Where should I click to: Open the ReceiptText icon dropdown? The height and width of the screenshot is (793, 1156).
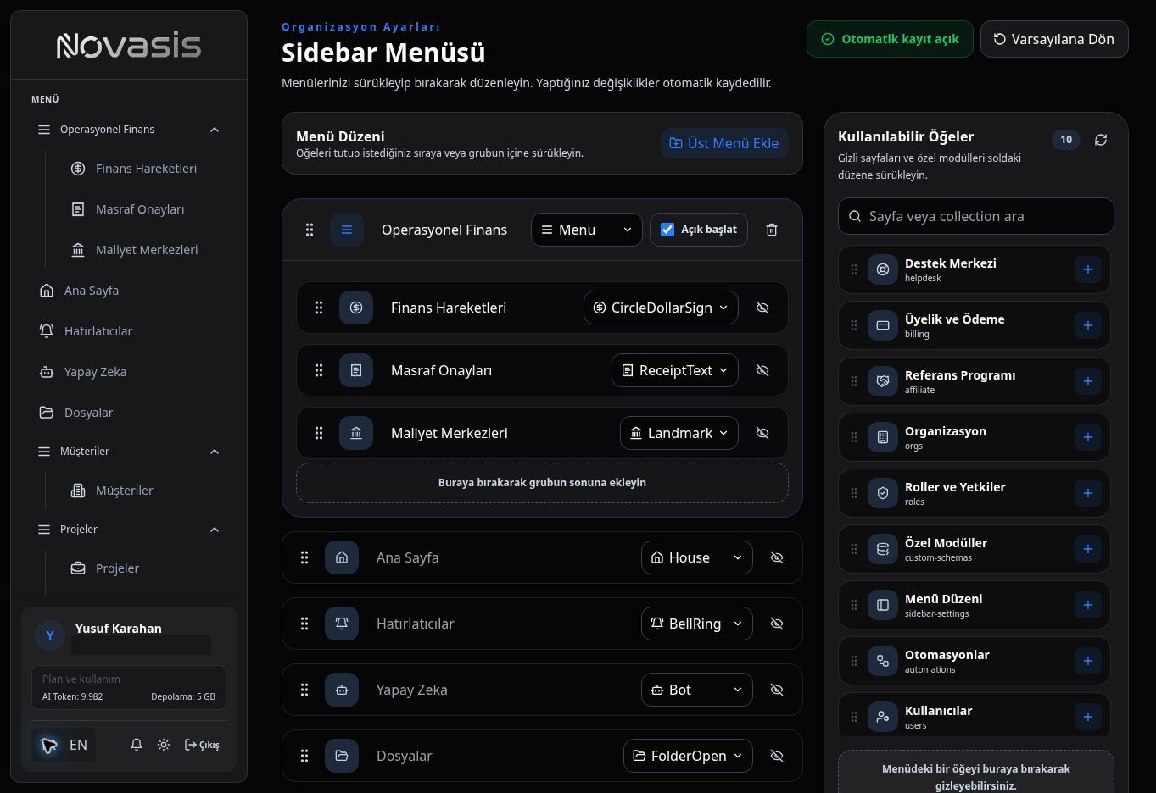point(675,370)
